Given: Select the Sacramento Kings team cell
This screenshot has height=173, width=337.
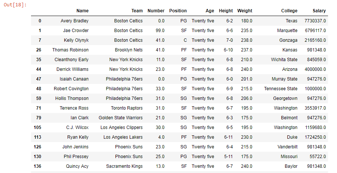Looking at the screenshot, I should [x=124, y=166].
